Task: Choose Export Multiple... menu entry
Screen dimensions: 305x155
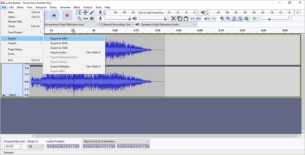Action: [74, 66]
